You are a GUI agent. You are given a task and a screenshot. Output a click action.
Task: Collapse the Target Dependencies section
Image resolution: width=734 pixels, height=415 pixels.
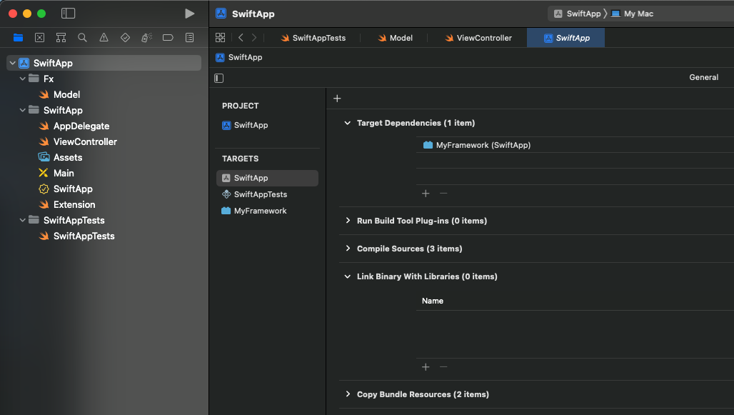click(348, 124)
